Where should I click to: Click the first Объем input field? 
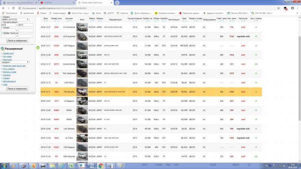(8, 30)
